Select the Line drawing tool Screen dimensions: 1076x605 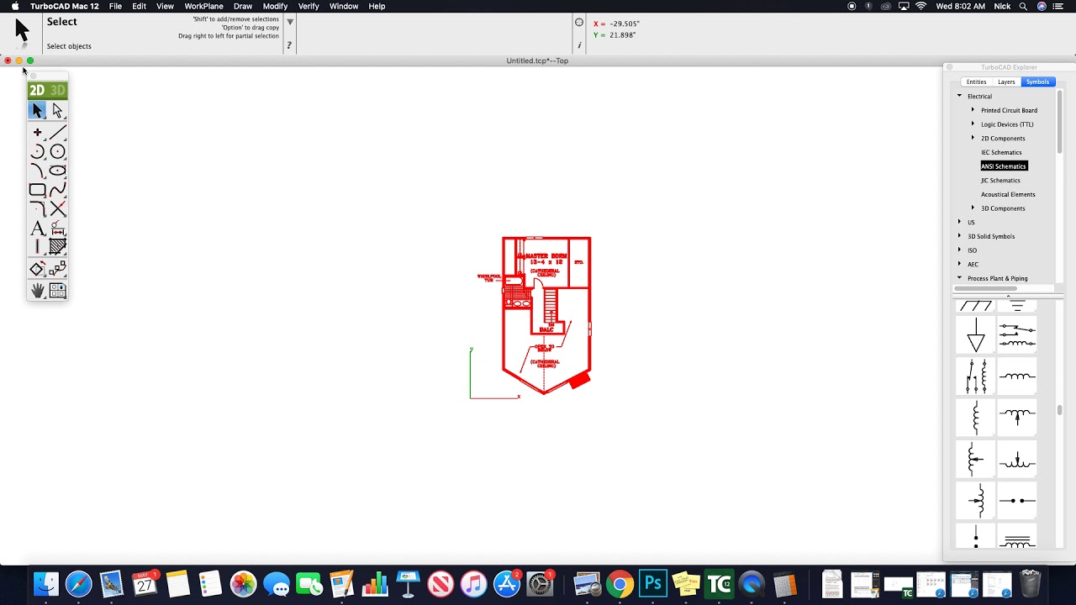57,132
